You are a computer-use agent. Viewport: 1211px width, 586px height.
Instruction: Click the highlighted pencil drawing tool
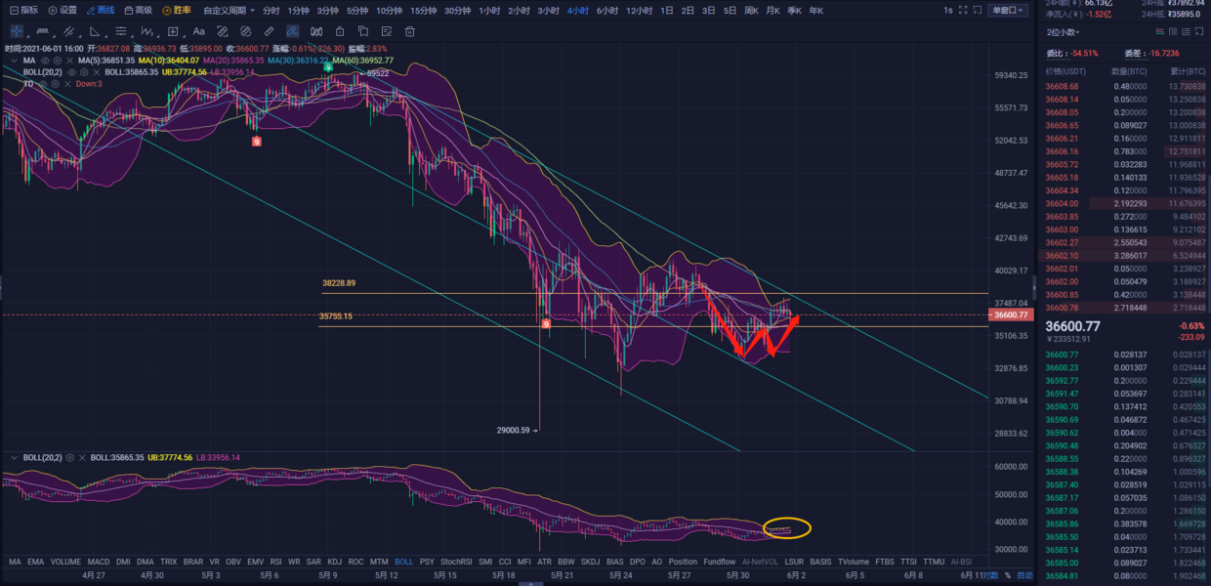pos(292,31)
